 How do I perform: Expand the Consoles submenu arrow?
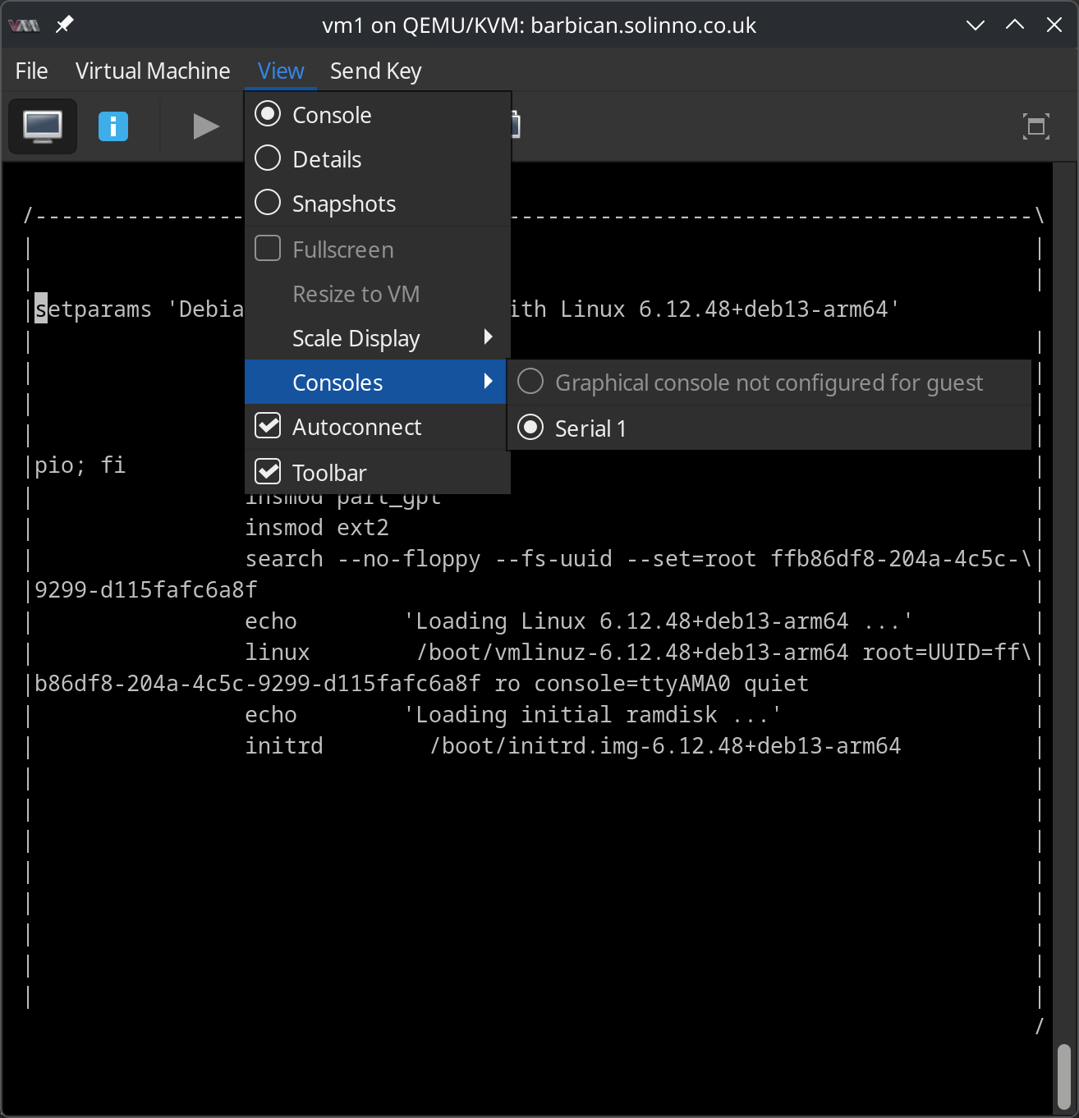point(489,382)
